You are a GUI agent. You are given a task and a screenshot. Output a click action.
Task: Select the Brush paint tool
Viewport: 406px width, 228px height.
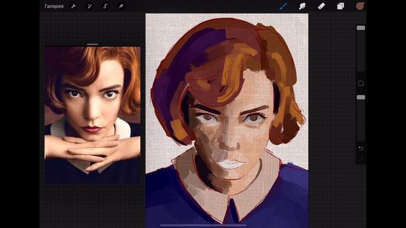pos(284,6)
